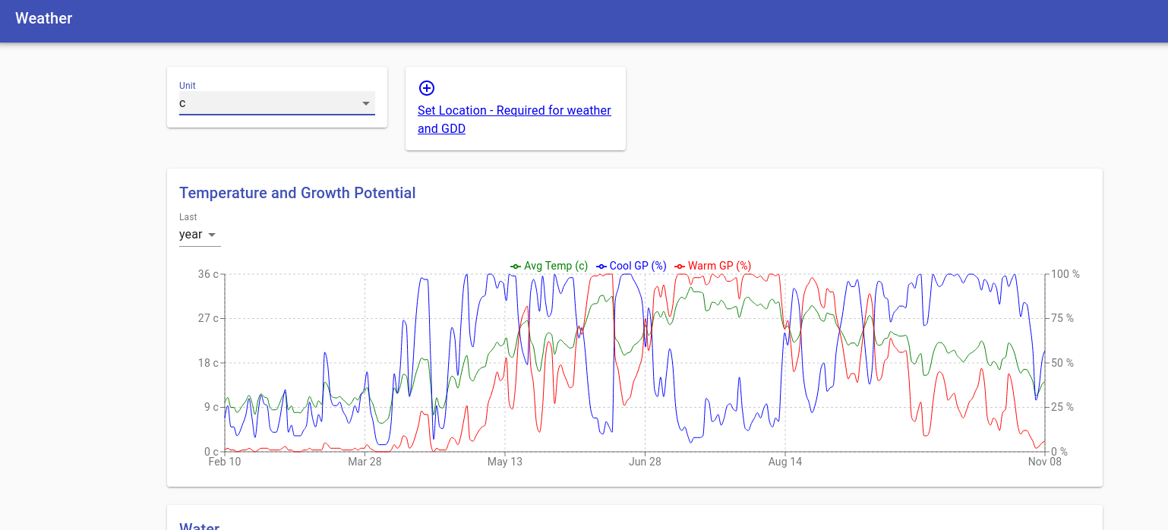Open the Last period dropdown arrow

(212, 235)
